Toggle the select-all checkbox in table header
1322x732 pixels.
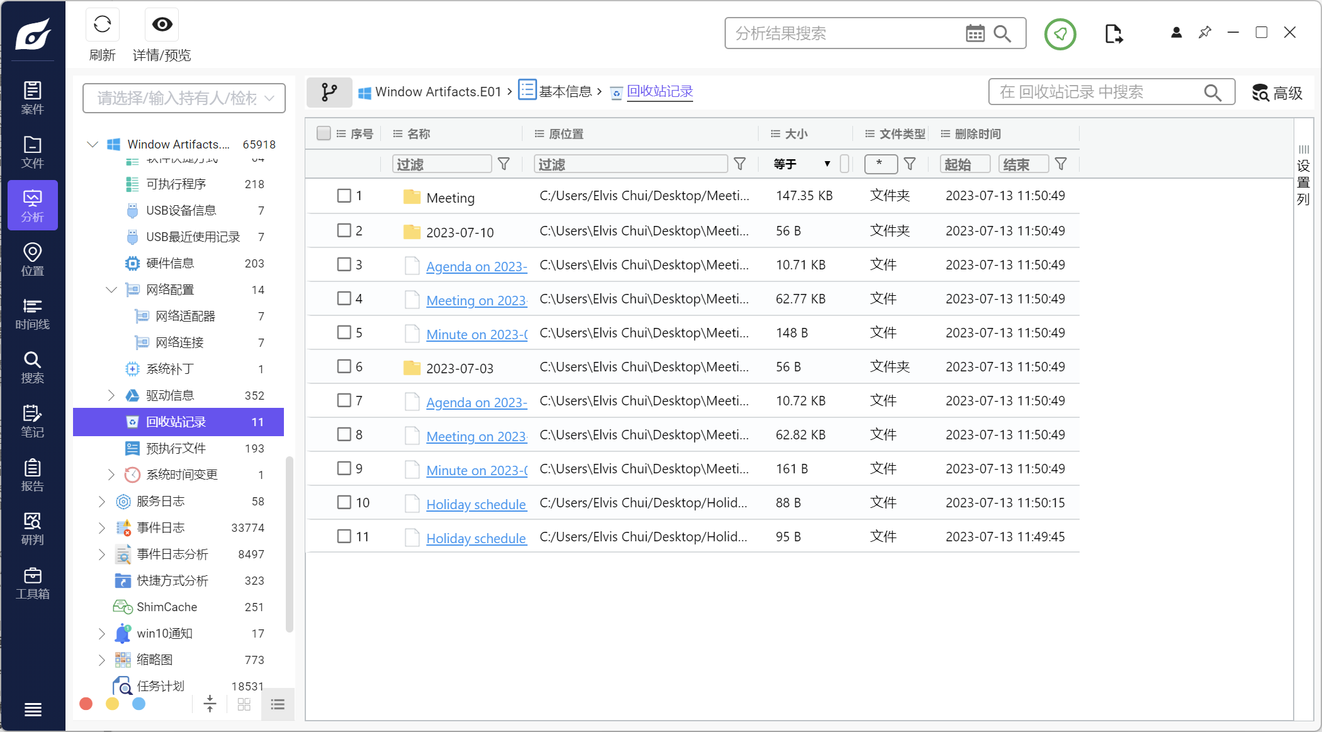pos(324,133)
